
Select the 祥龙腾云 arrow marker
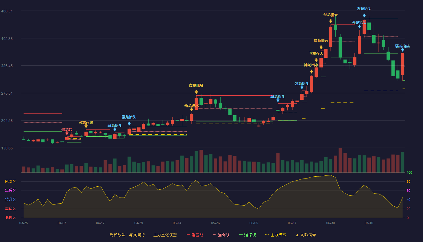point(321,47)
